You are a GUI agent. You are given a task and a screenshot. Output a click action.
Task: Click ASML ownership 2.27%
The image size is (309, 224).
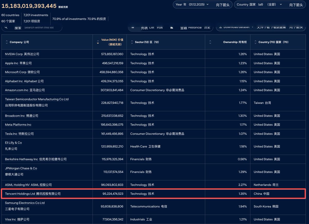(243, 185)
